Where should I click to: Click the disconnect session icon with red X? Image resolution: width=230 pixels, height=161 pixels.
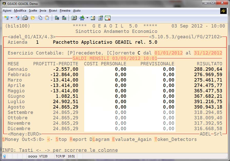17,18
